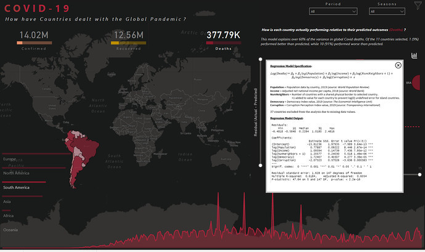Select the South America continent filter

pyautogui.click(x=16, y=187)
